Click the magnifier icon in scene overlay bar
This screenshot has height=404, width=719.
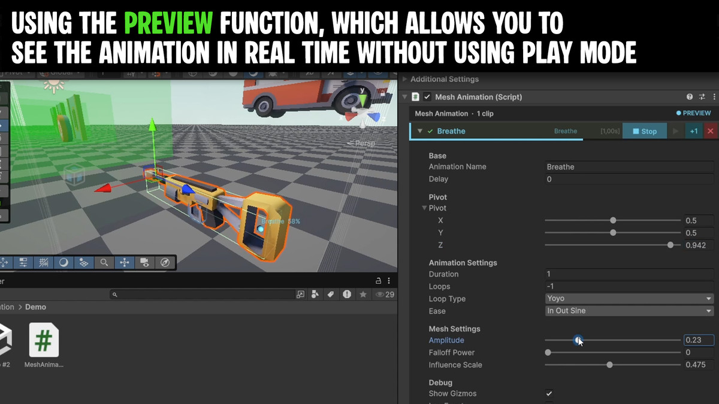[104, 262]
